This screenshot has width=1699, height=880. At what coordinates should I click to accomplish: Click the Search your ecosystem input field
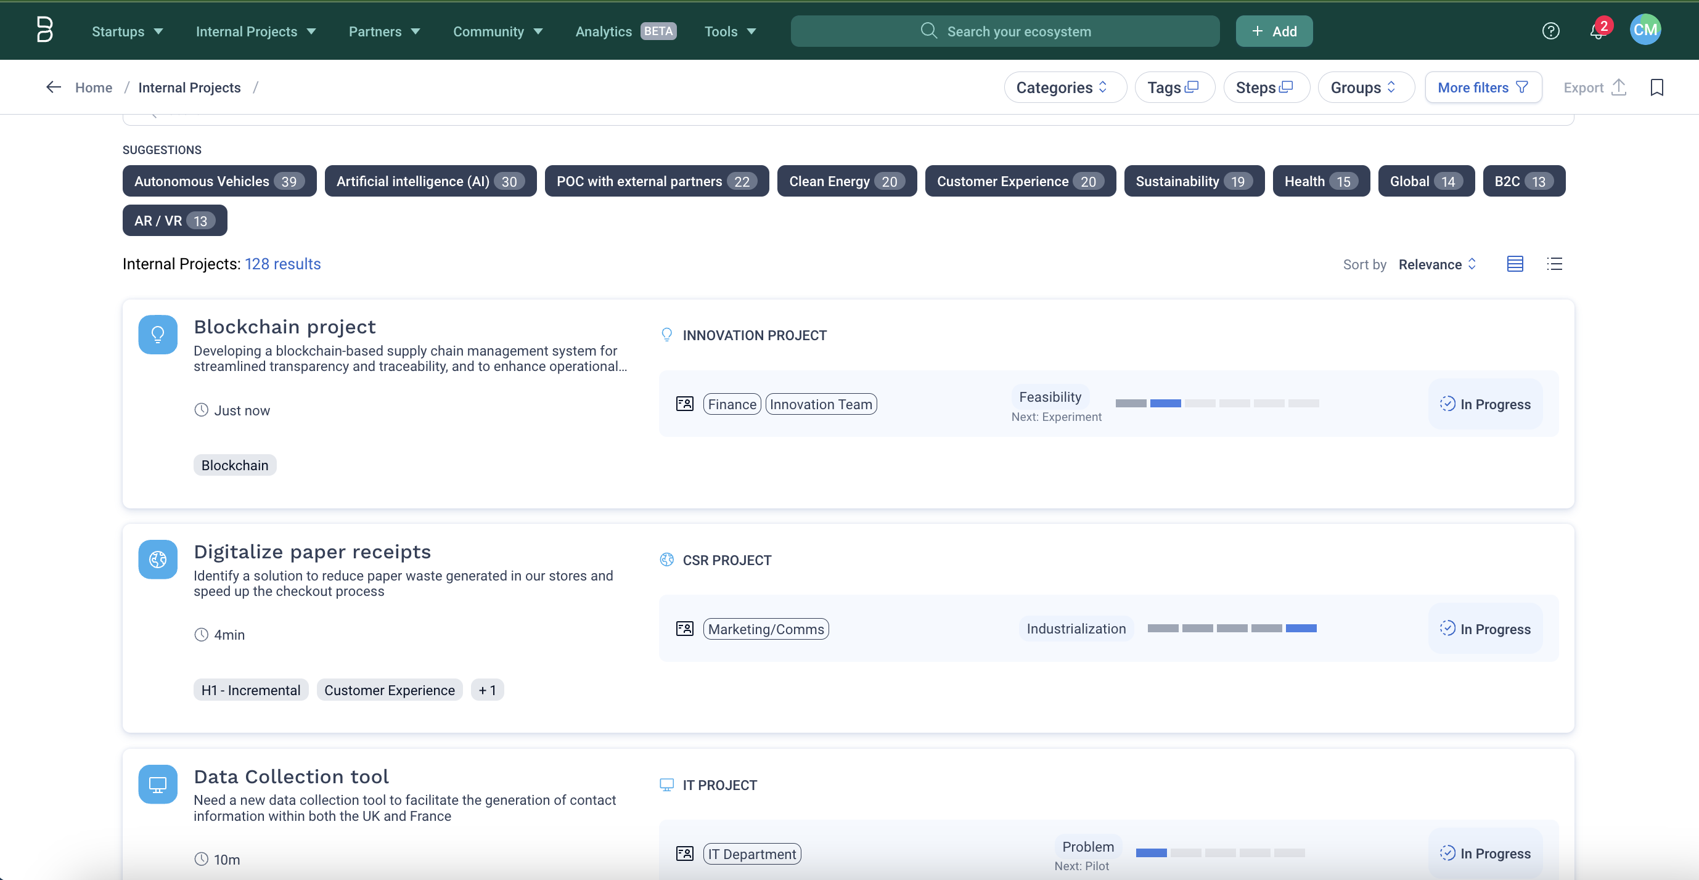[x=1029, y=31]
